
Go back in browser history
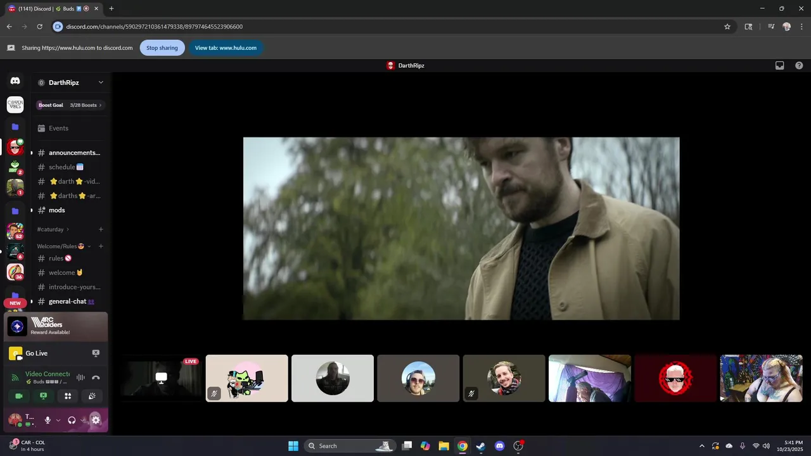[x=9, y=27]
